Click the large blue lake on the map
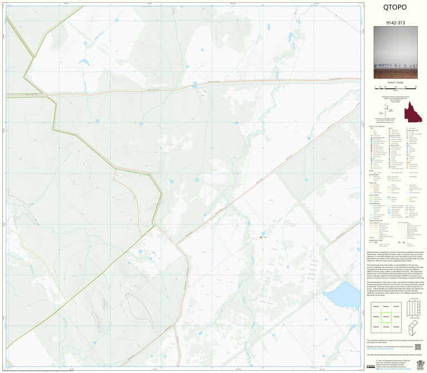 tap(343, 296)
